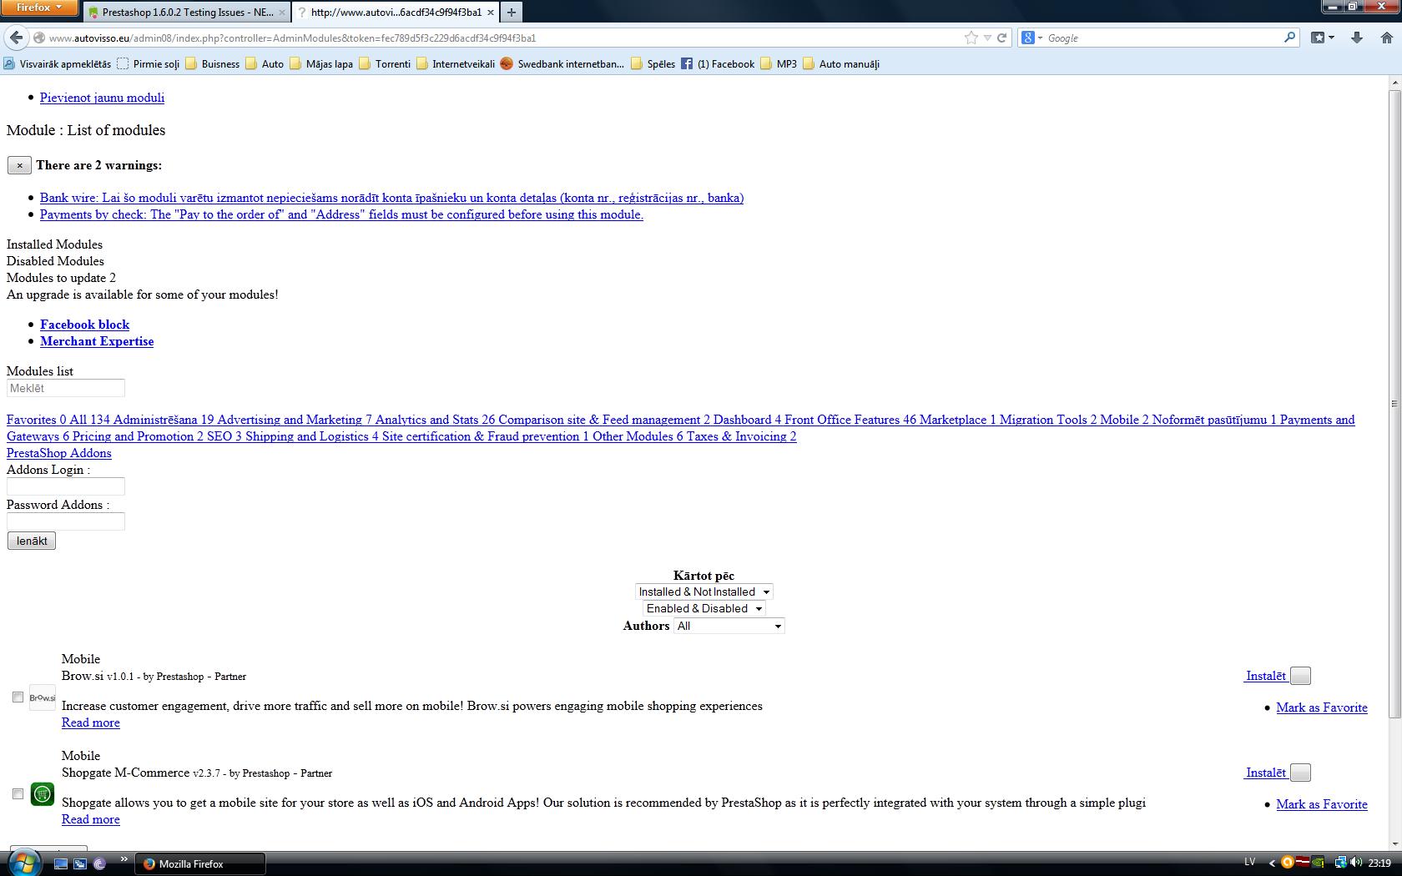This screenshot has height=876, width=1402.
Task: Open the network connection tray icon
Action: coord(1340,863)
